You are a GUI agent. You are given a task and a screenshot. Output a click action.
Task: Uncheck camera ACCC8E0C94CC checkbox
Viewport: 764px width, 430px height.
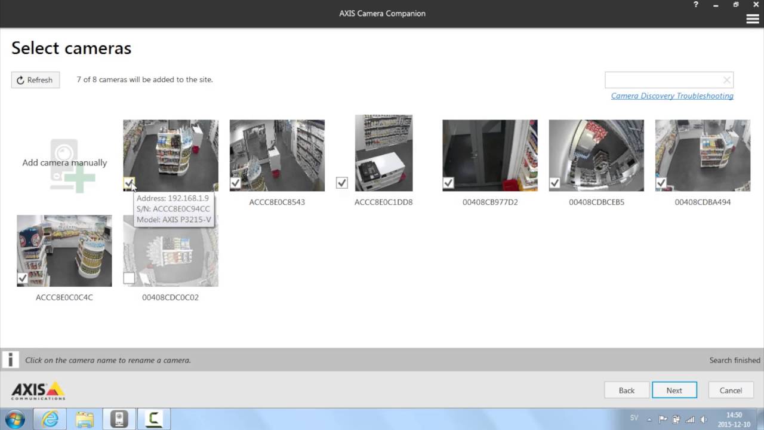coord(129,183)
